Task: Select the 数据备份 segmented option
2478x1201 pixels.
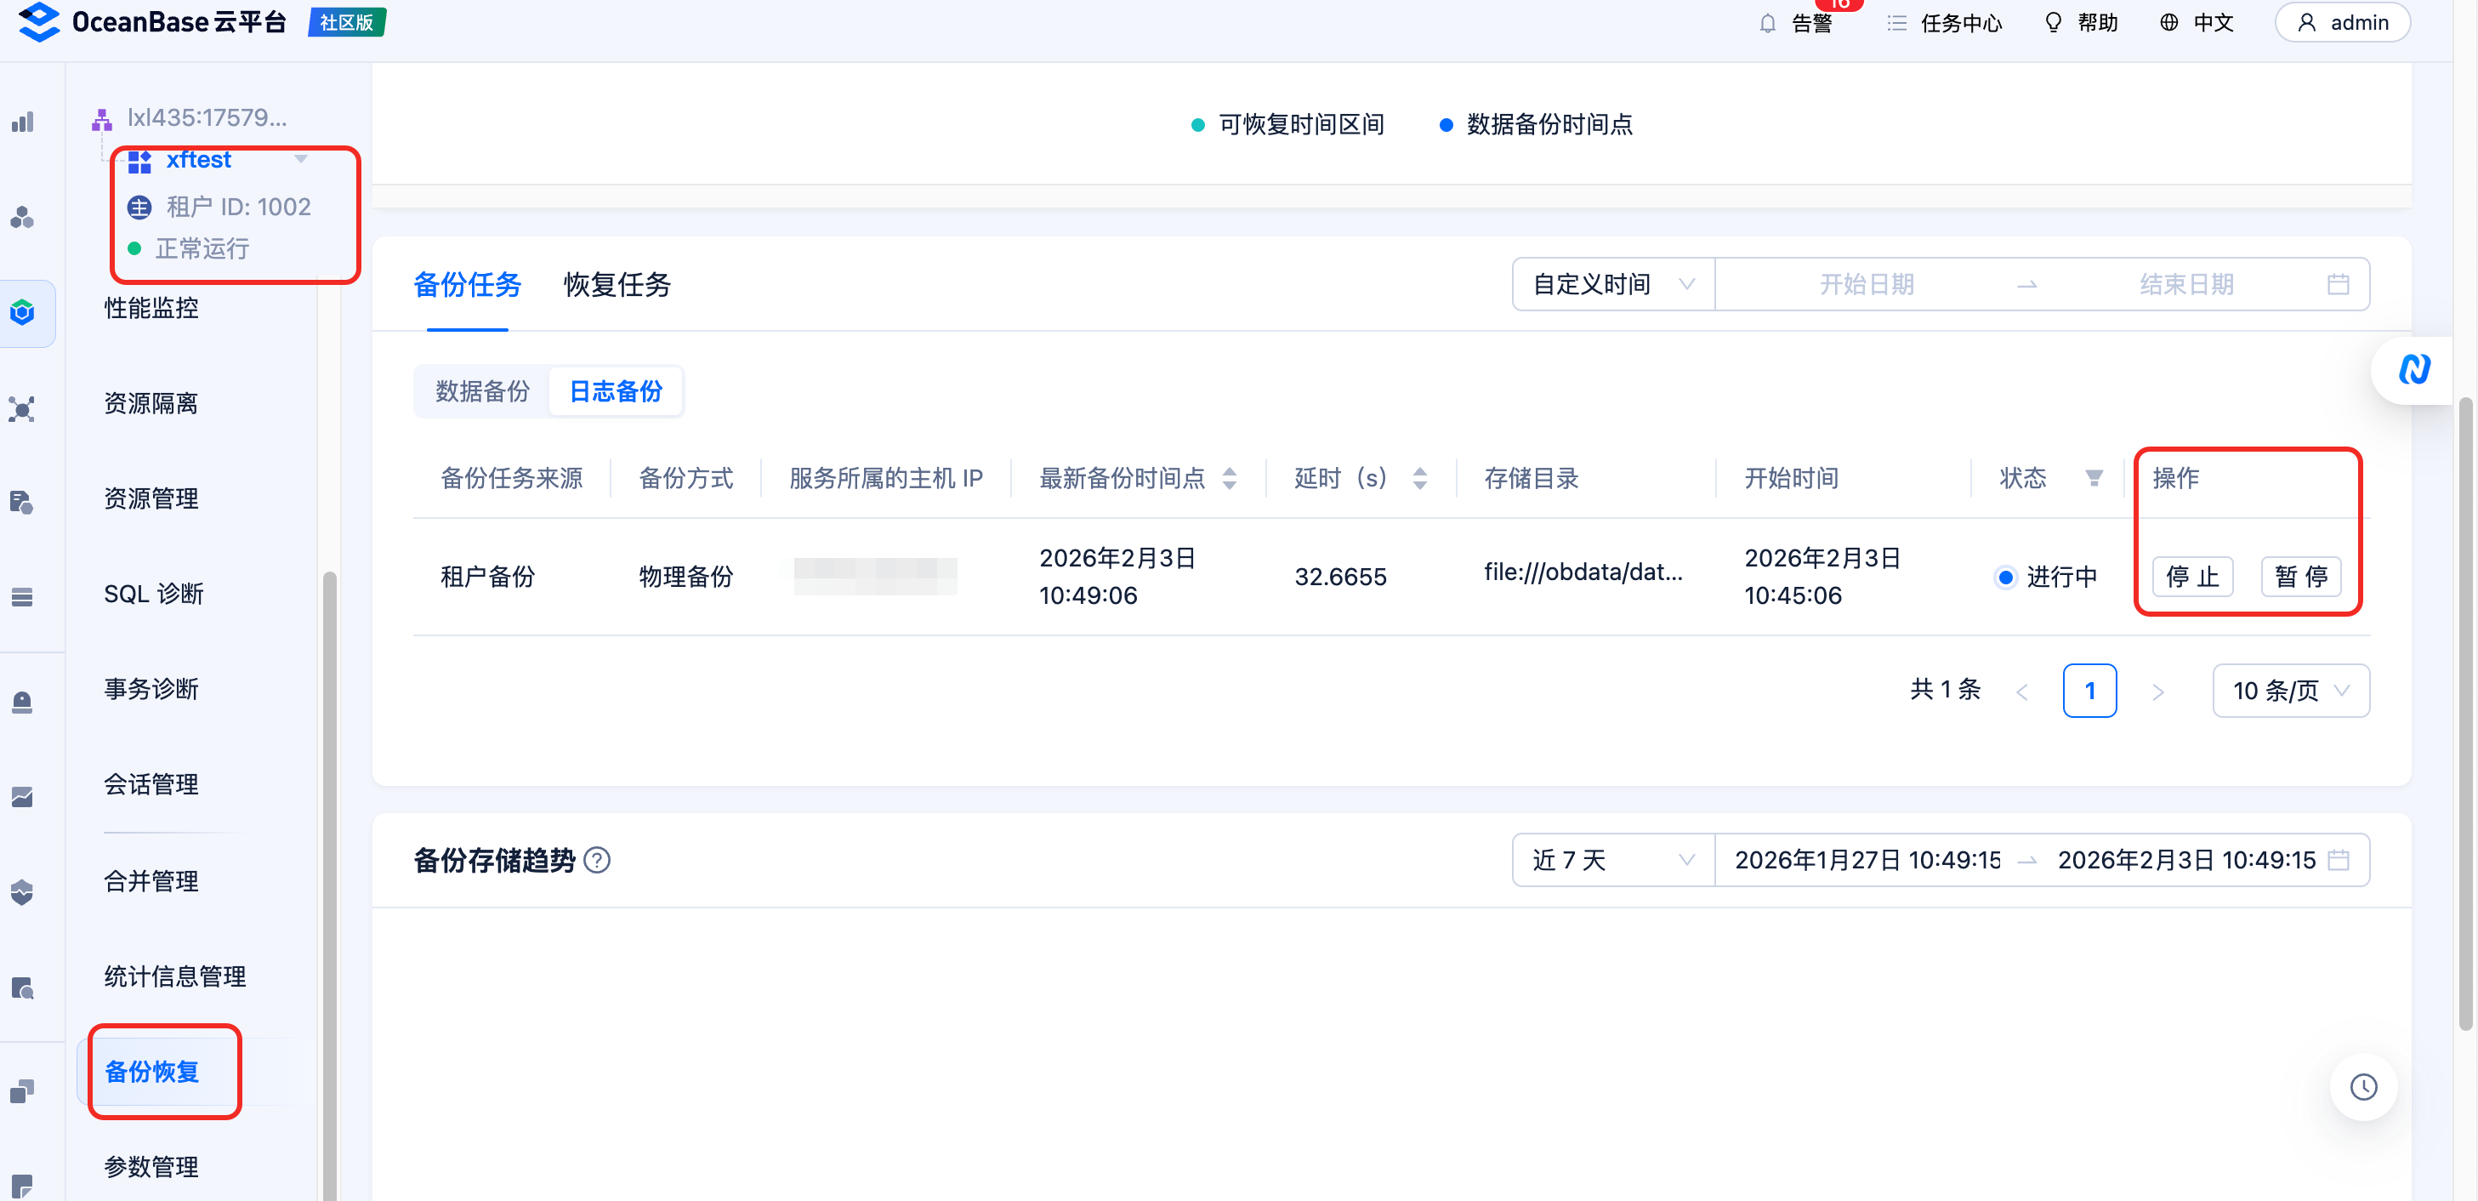Action: click(482, 390)
